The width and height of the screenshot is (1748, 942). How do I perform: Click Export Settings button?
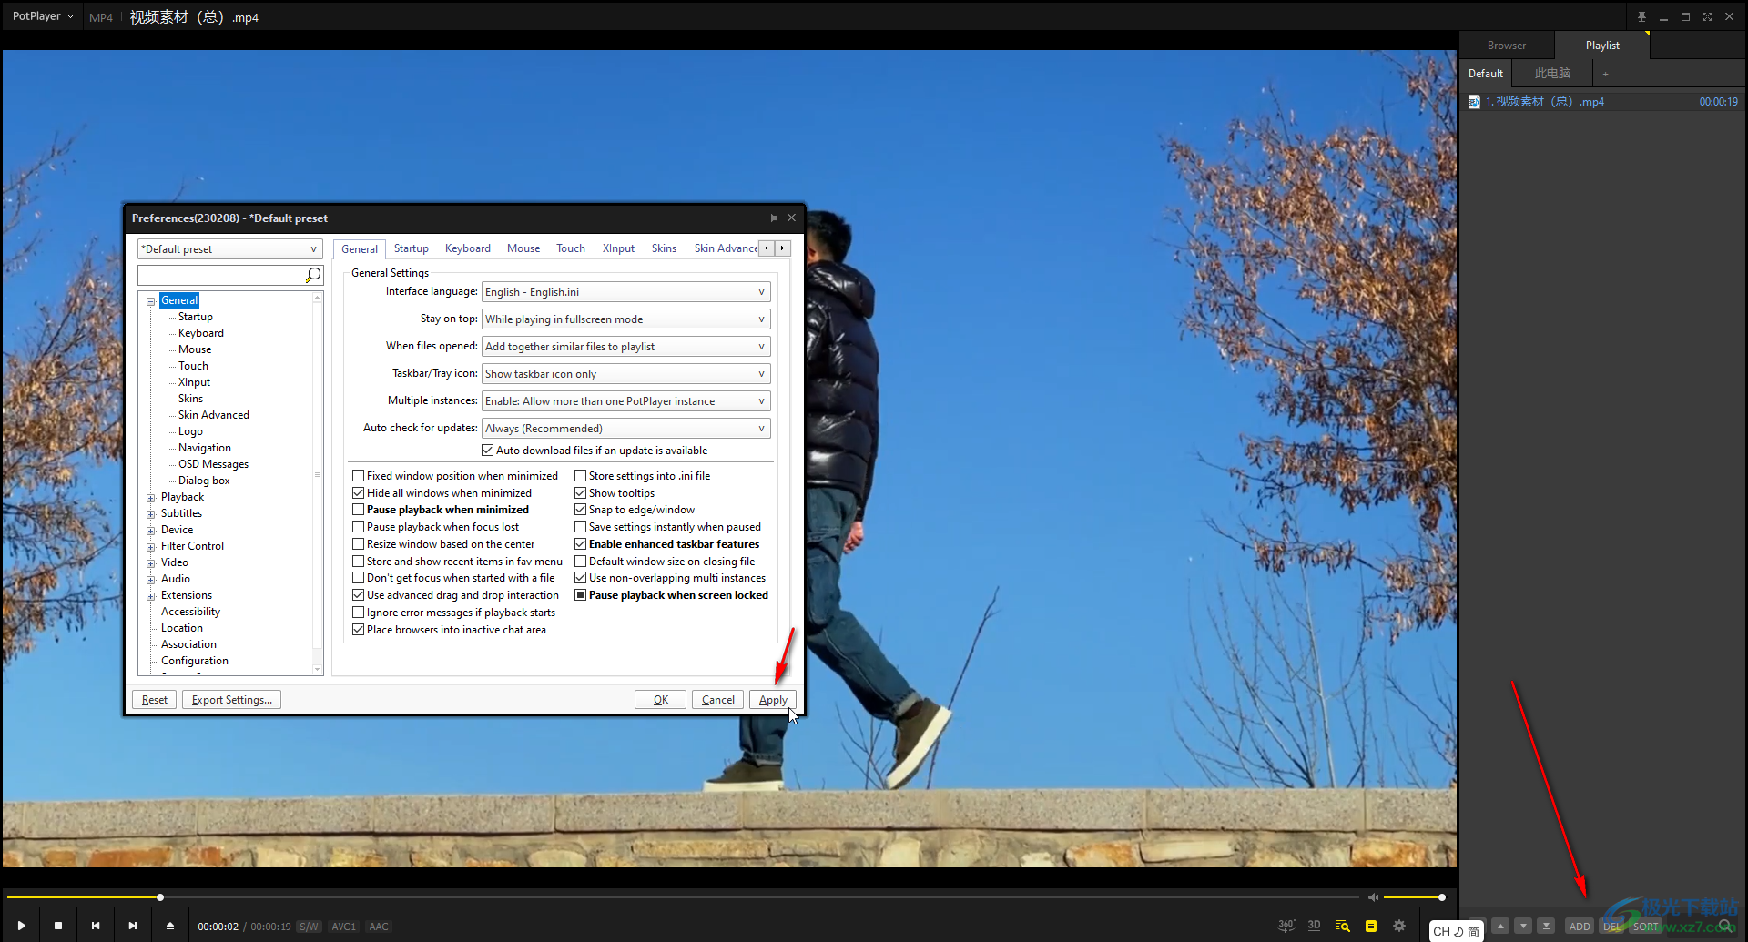231,700
